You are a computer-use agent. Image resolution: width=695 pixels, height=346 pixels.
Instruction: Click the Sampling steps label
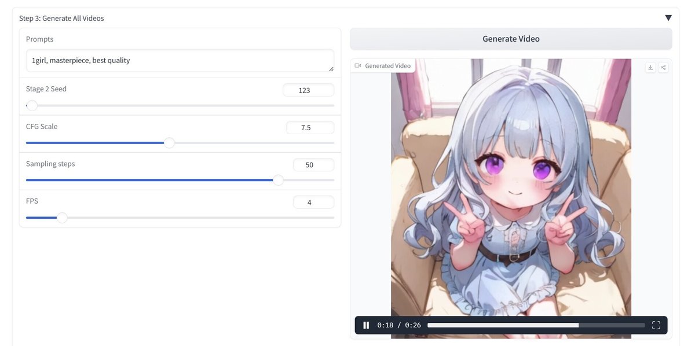pos(50,164)
